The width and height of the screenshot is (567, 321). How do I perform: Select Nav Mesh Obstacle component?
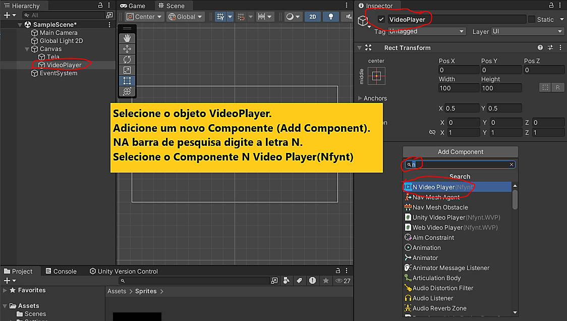pyautogui.click(x=457, y=207)
